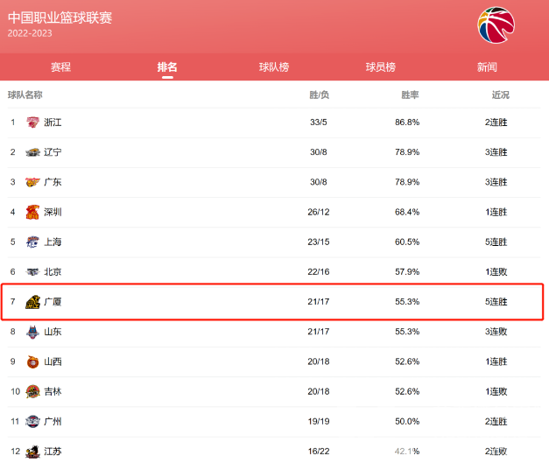This screenshot has height=463, width=549.
Task: Click 浙江's 2连胜 streak
Action: tap(496, 123)
